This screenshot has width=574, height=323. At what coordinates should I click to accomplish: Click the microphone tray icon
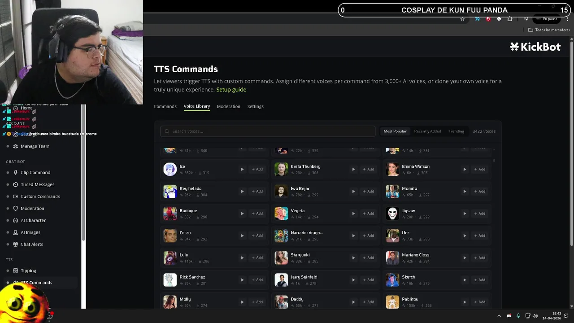point(518,316)
